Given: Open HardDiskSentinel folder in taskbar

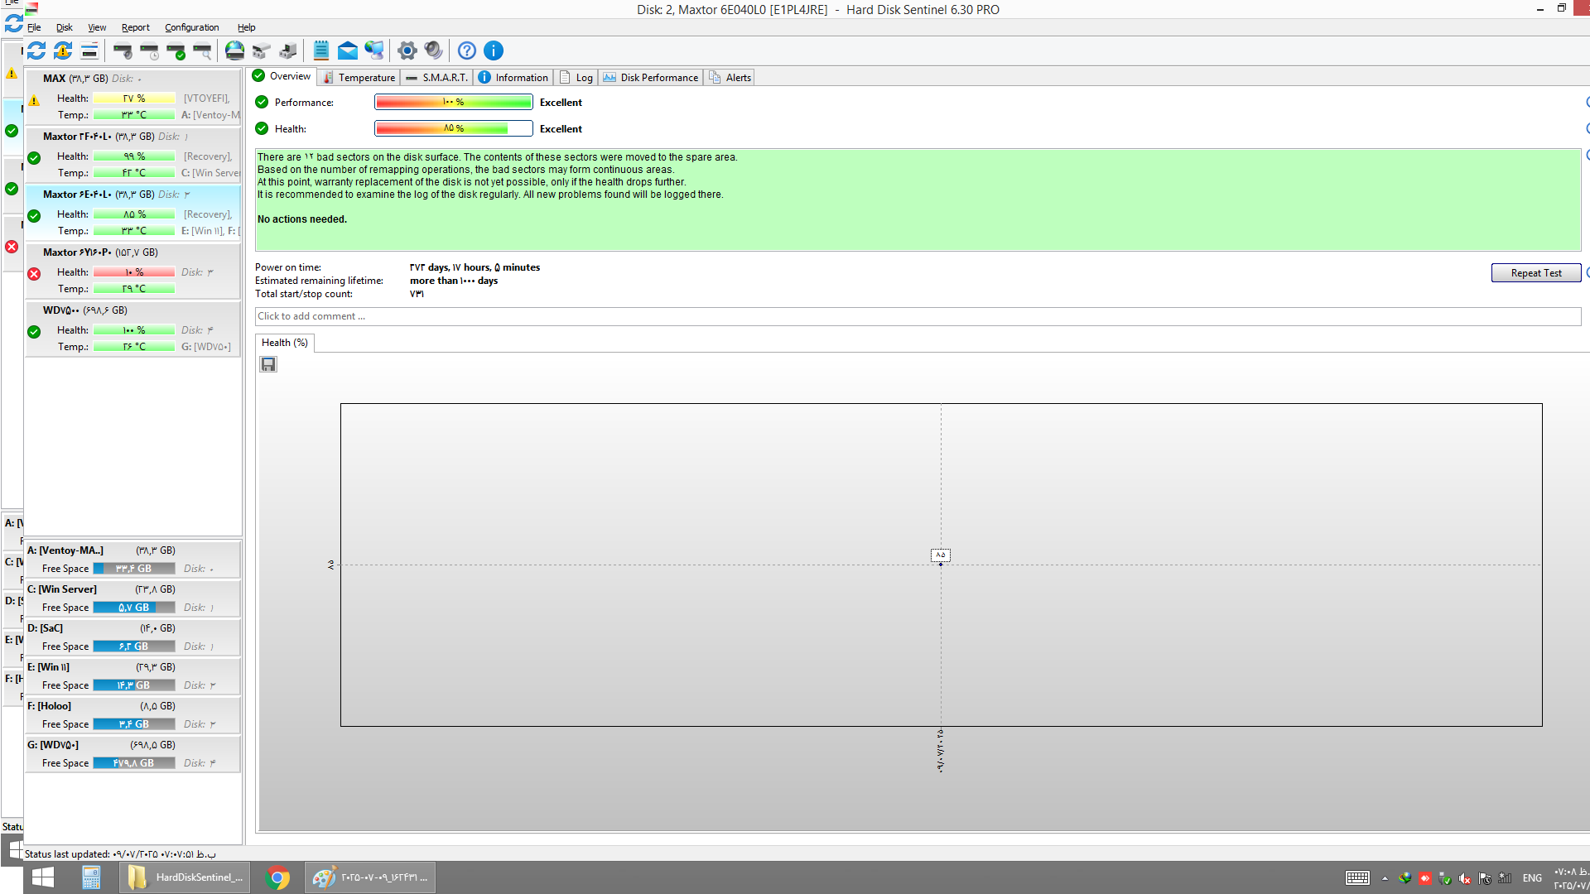Looking at the screenshot, I should pyautogui.click(x=185, y=877).
